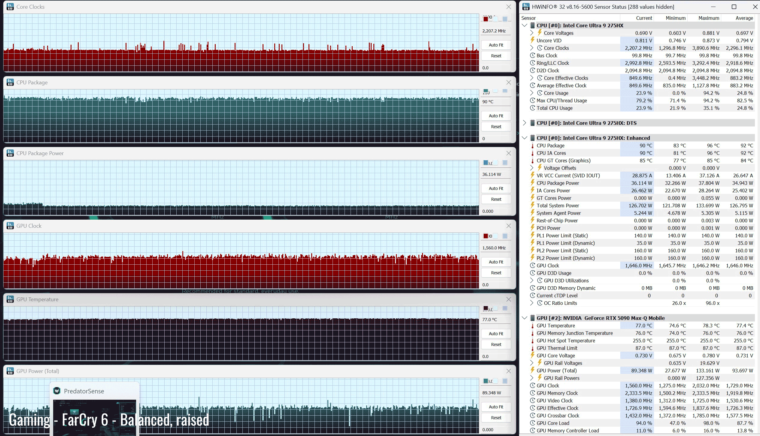Click the clock icon beside Ring/LLC Clock
Viewport: 760px width, 436px height.
click(532, 63)
